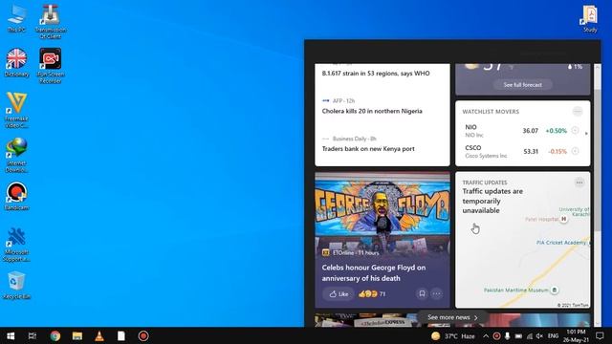
Task: Read B.1.617 strain WHO headline
Action: (376, 74)
